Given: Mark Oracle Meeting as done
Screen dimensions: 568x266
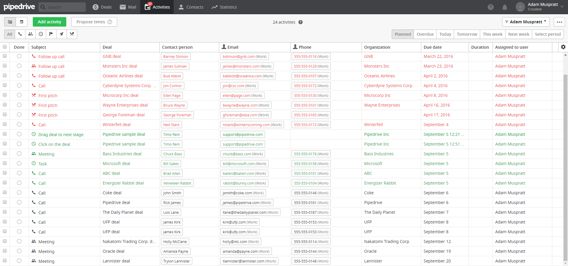Looking at the screenshot, I should [19, 251].
